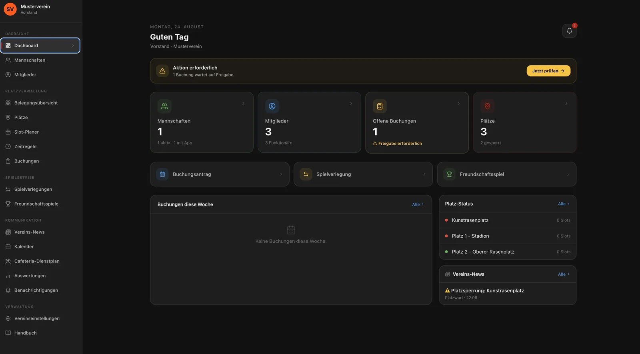640x354 pixels.
Task: Click the blue member icon in Mitglieder card
Action: tap(272, 106)
